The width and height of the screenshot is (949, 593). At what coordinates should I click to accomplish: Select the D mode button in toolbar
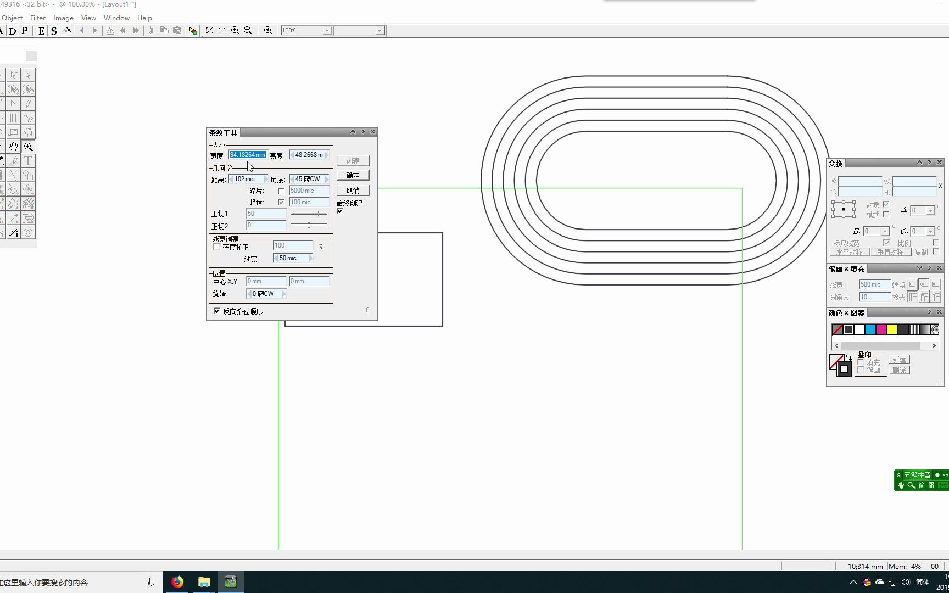(13, 31)
